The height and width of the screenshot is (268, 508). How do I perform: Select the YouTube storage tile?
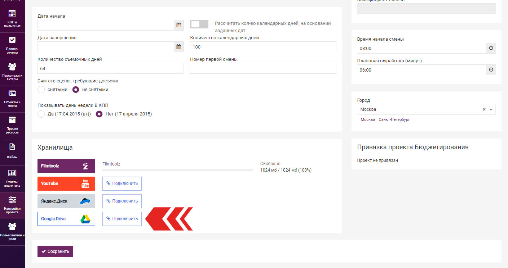click(x=66, y=183)
